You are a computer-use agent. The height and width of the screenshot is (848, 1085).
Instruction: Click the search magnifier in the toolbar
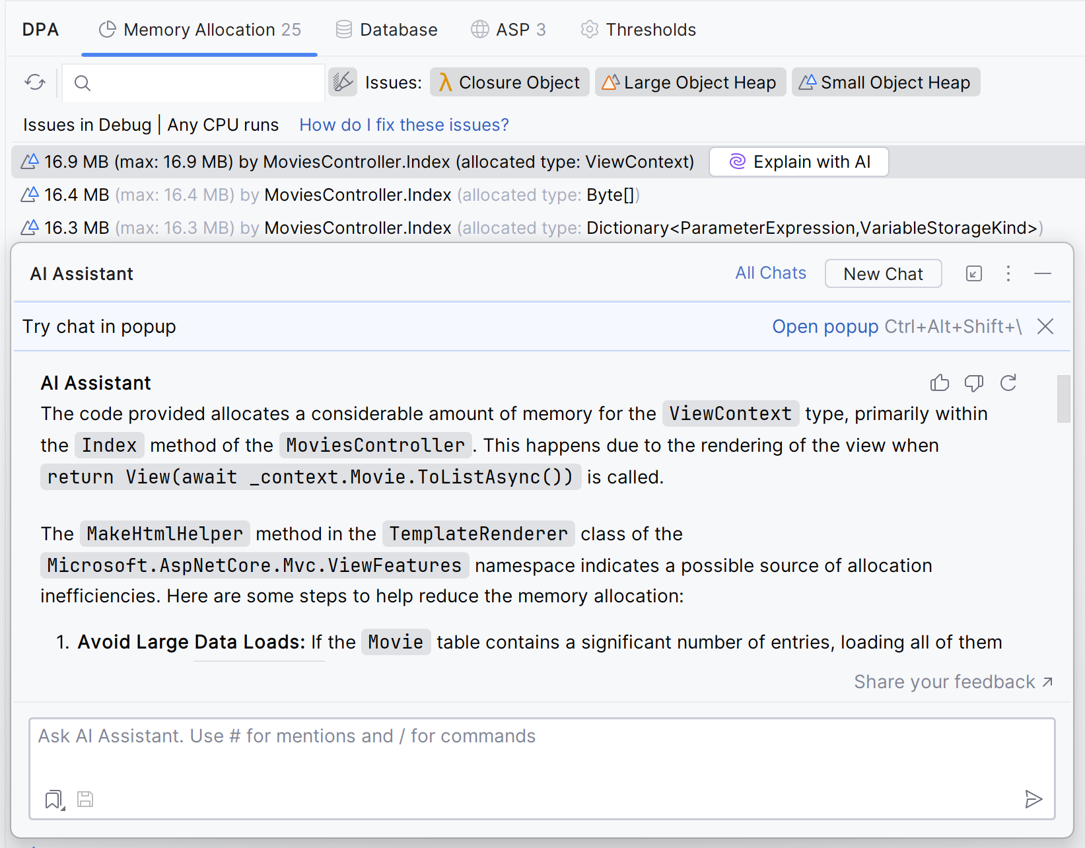click(x=82, y=83)
